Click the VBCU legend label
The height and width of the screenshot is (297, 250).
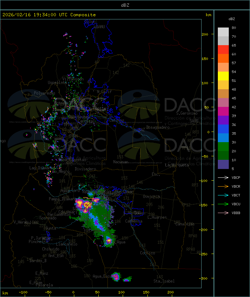coord(236,204)
